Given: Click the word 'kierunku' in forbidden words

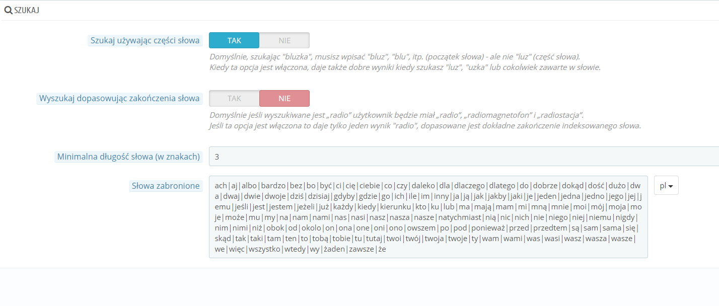Looking at the screenshot, I should click(x=395, y=207).
